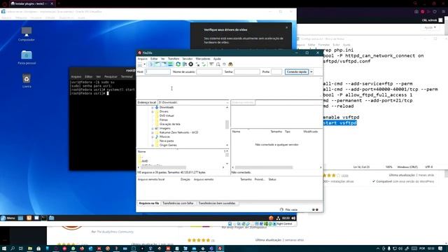This screenshot has height=252, width=448.
Task: Click the binoculars file search icon
Action: click(x=230, y=64)
